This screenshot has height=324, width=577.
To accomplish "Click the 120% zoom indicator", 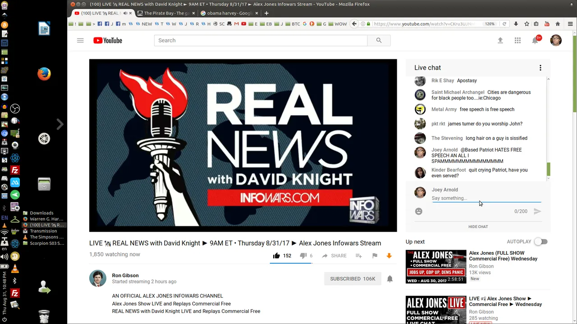I will 490,24.
